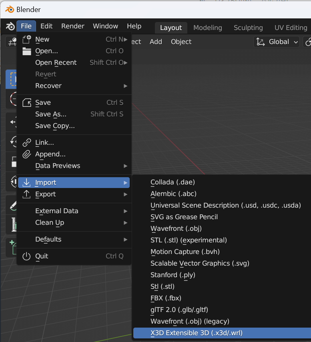Open the Render menu
The height and width of the screenshot is (342, 311).
pyautogui.click(x=73, y=26)
